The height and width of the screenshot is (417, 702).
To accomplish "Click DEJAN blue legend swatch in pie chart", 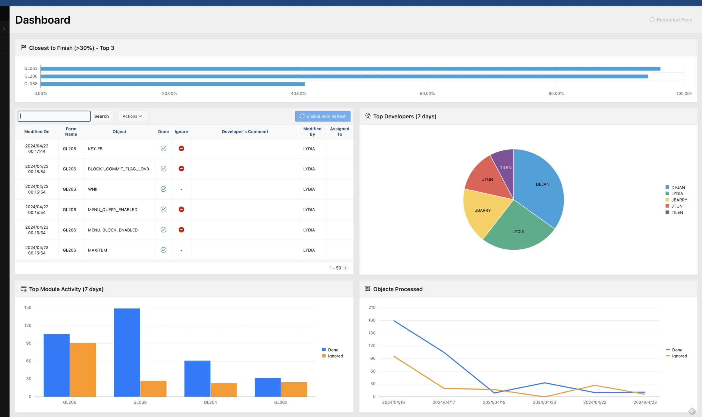I will (667, 187).
